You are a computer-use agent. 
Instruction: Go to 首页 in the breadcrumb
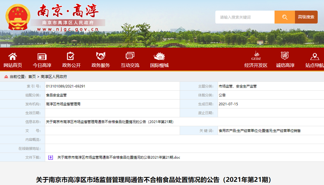click(x=32, y=77)
